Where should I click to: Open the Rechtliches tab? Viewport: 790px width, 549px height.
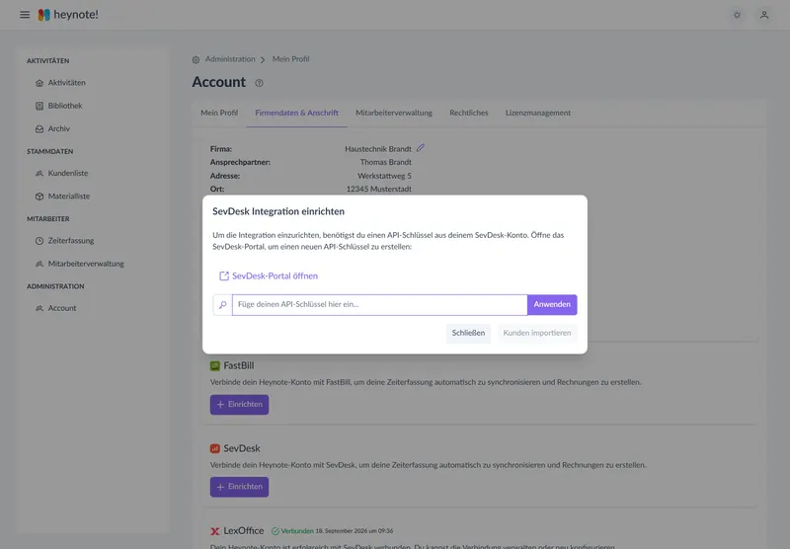(x=469, y=113)
